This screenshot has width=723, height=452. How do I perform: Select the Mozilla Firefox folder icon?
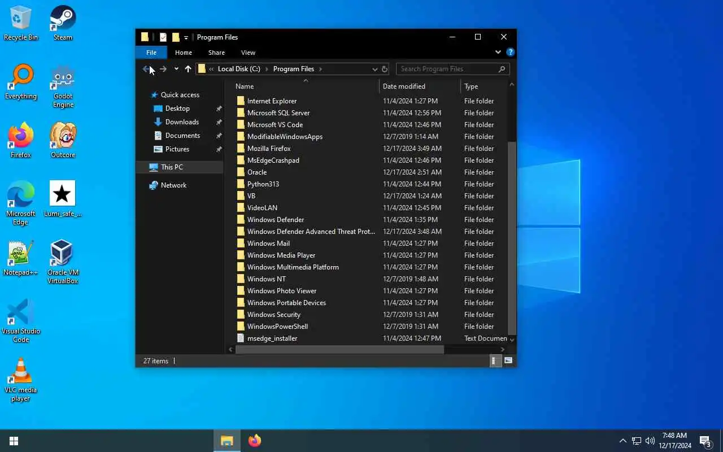click(x=241, y=149)
